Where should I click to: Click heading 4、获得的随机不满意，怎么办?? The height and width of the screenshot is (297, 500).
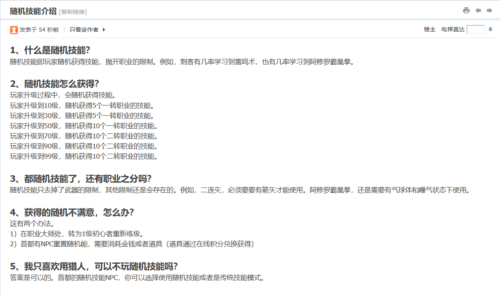point(72,213)
